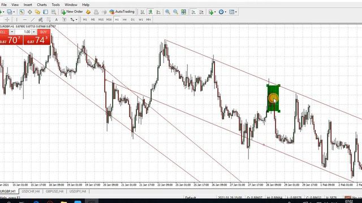The width and height of the screenshot is (362, 203).
Task: Click the MetaEditor yellow book icon
Action: tap(88, 12)
